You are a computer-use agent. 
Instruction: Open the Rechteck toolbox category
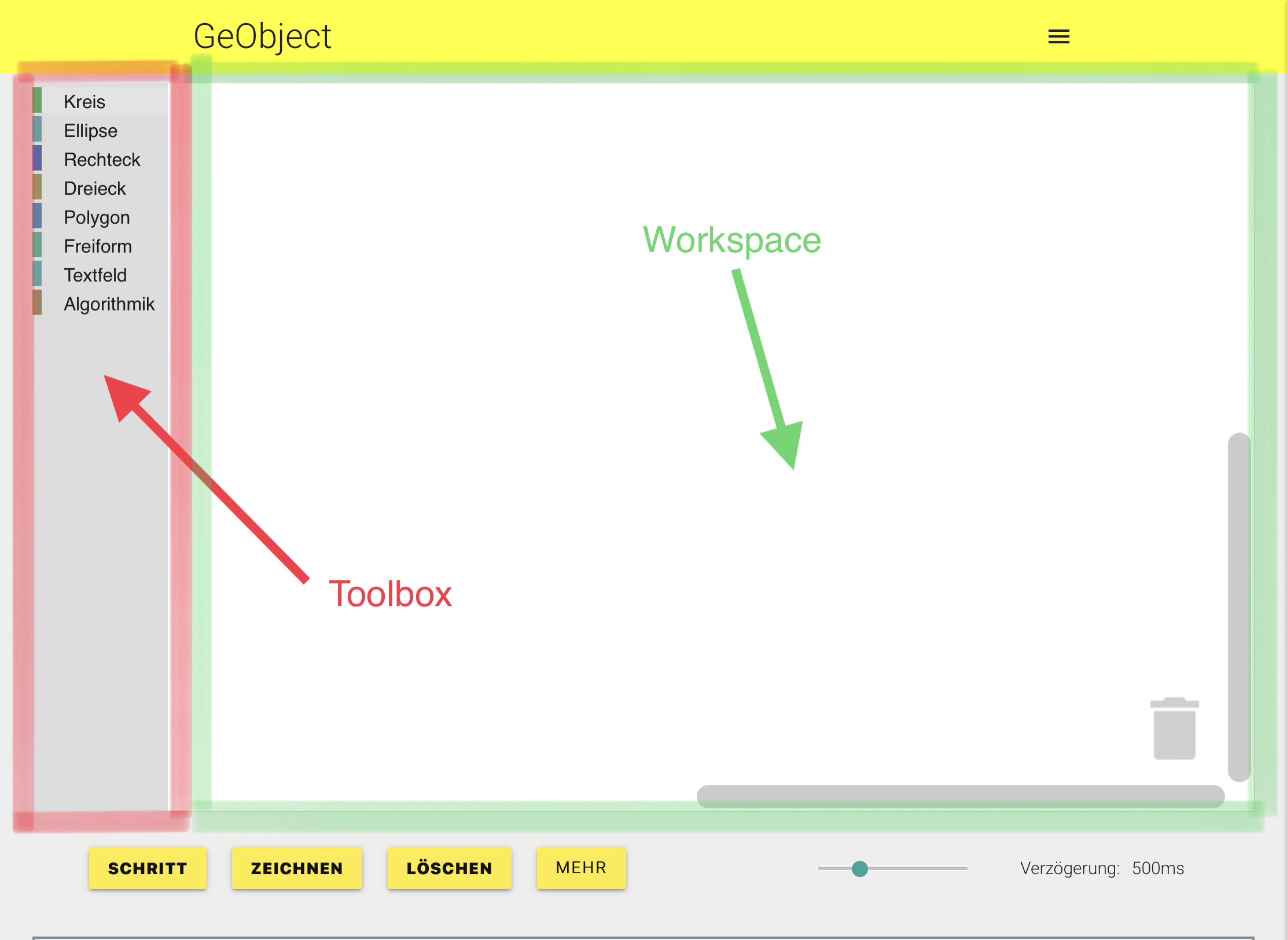click(x=101, y=159)
